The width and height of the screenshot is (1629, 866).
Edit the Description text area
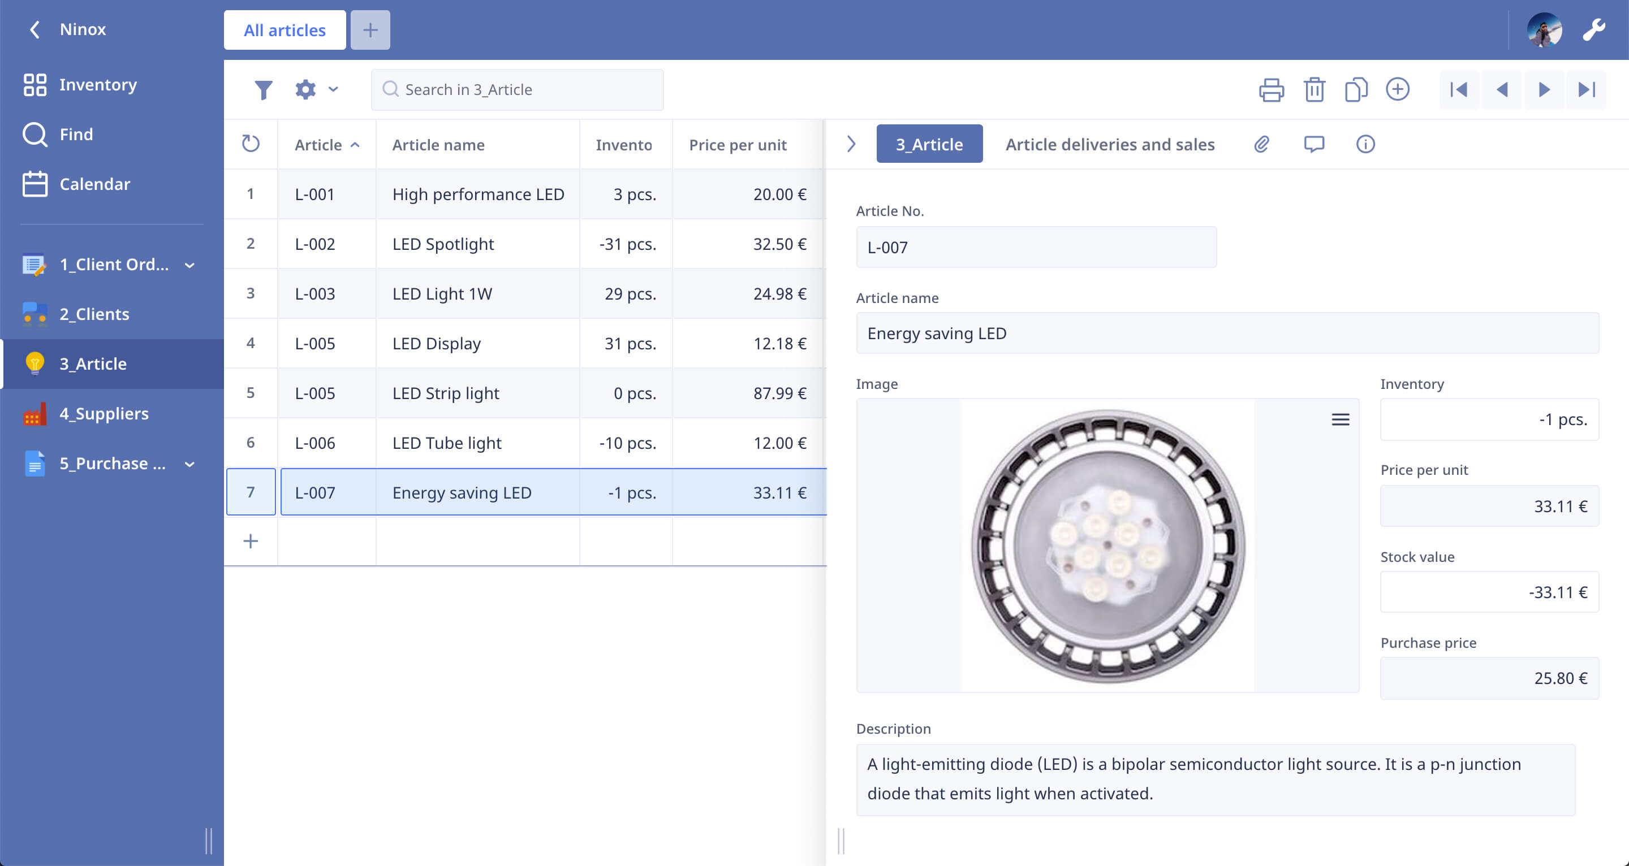coord(1216,780)
